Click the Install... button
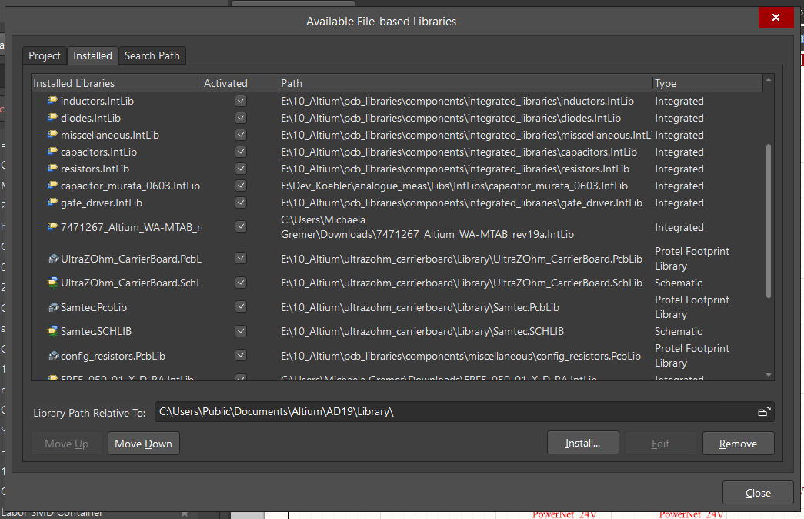Viewport: 804px width, 519px height. click(582, 444)
